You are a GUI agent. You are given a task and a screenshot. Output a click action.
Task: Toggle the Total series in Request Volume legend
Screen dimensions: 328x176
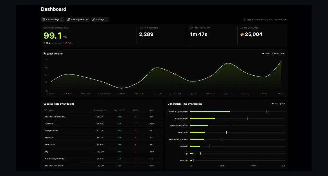(x=266, y=54)
